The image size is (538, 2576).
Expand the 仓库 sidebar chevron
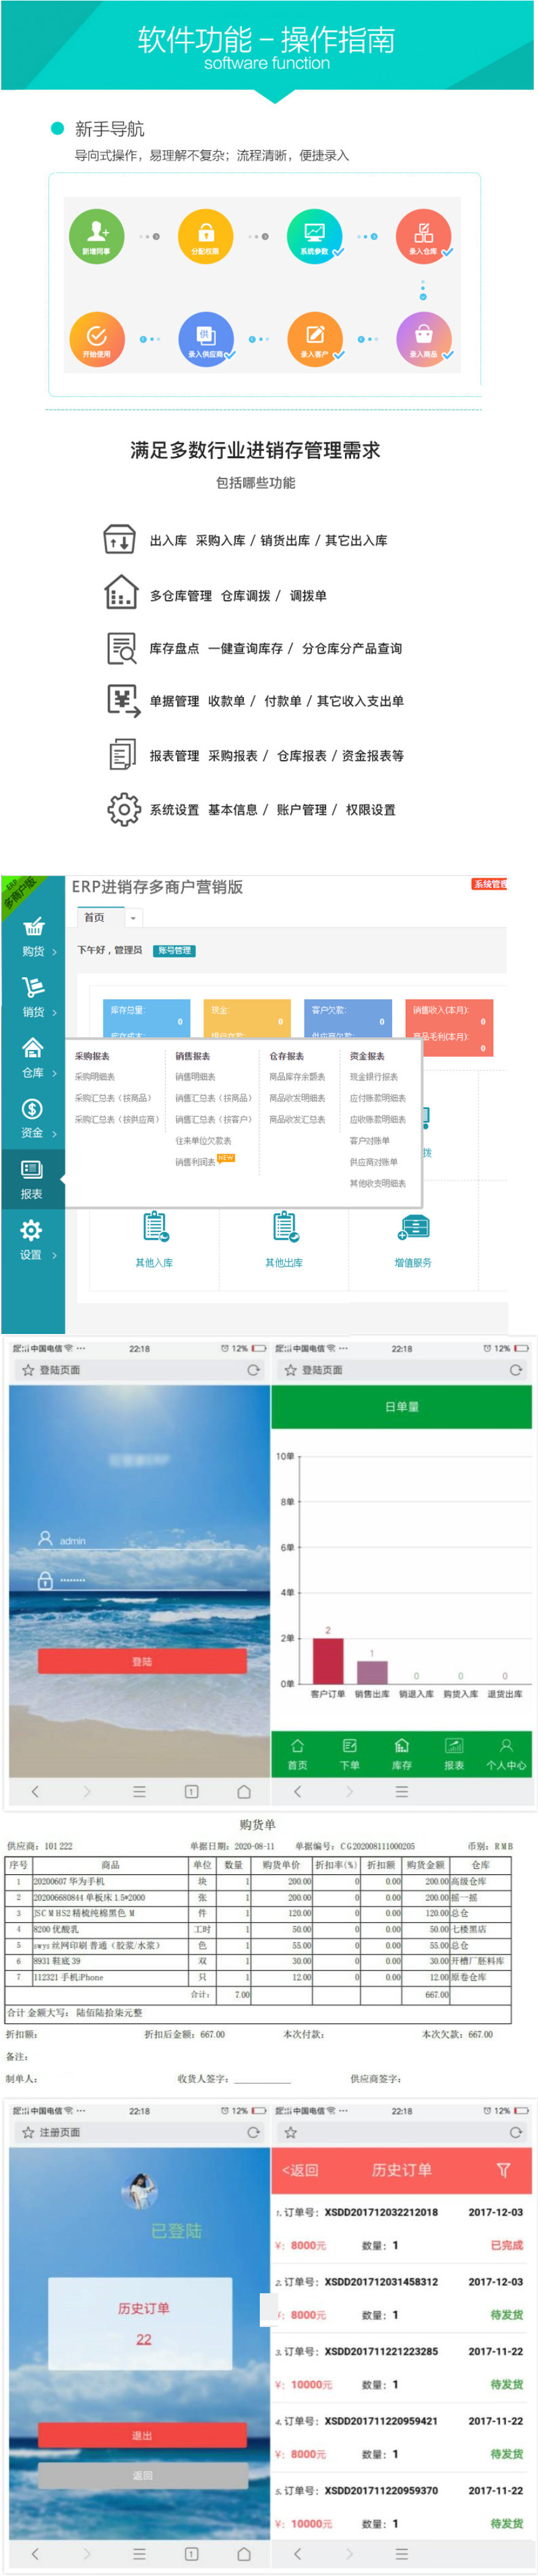(x=55, y=1073)
